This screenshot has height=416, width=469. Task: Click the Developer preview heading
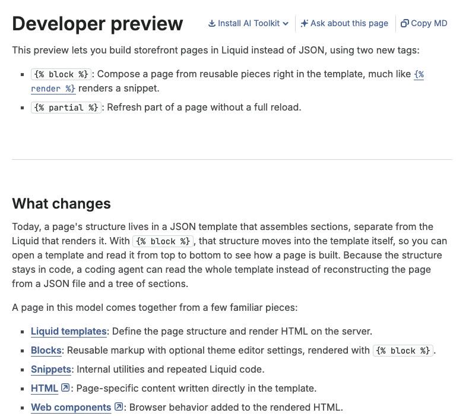click(97, 24)
